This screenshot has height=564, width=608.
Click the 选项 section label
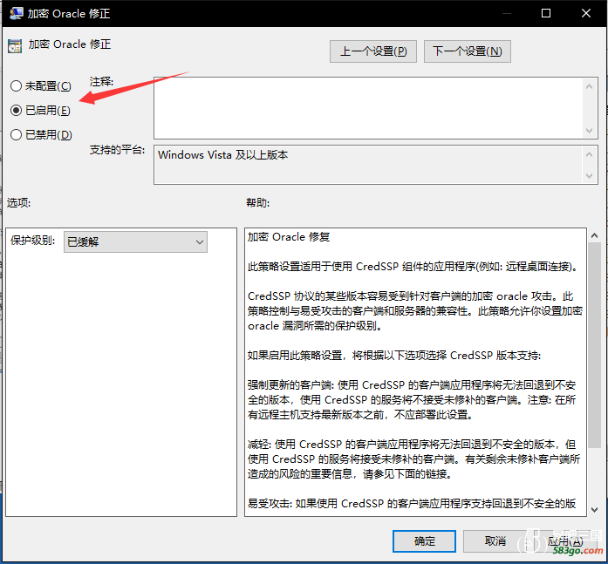[18, 202]
